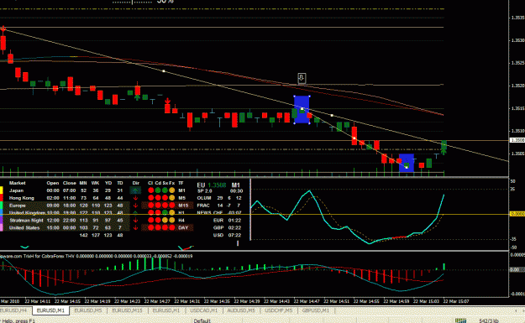Screen dimensions: 525x323
Task: Click the yellow Fx dot in the M5 row
Action: tap(171, 198)
